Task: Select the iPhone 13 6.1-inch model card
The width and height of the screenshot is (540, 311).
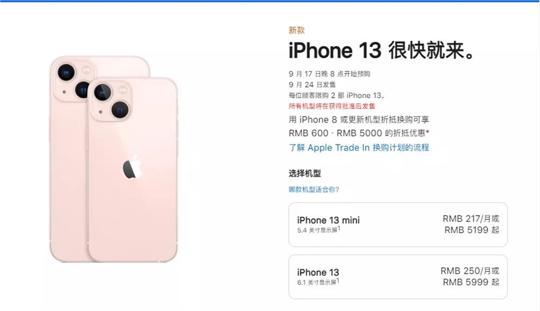Action: pos(398,277)
